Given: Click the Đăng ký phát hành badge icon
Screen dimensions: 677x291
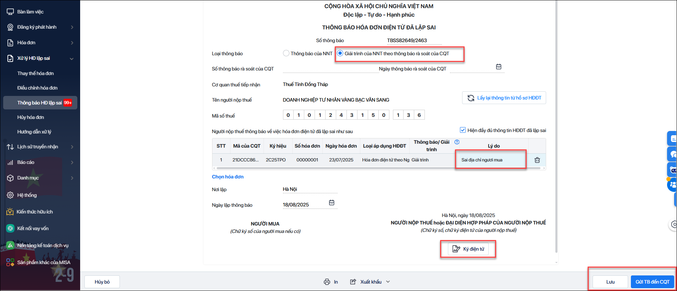Looking at the screenshot, I should click(10, 27).
